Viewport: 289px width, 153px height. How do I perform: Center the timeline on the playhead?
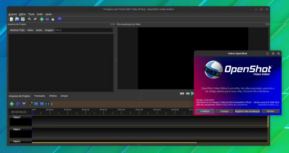(47, 104)
